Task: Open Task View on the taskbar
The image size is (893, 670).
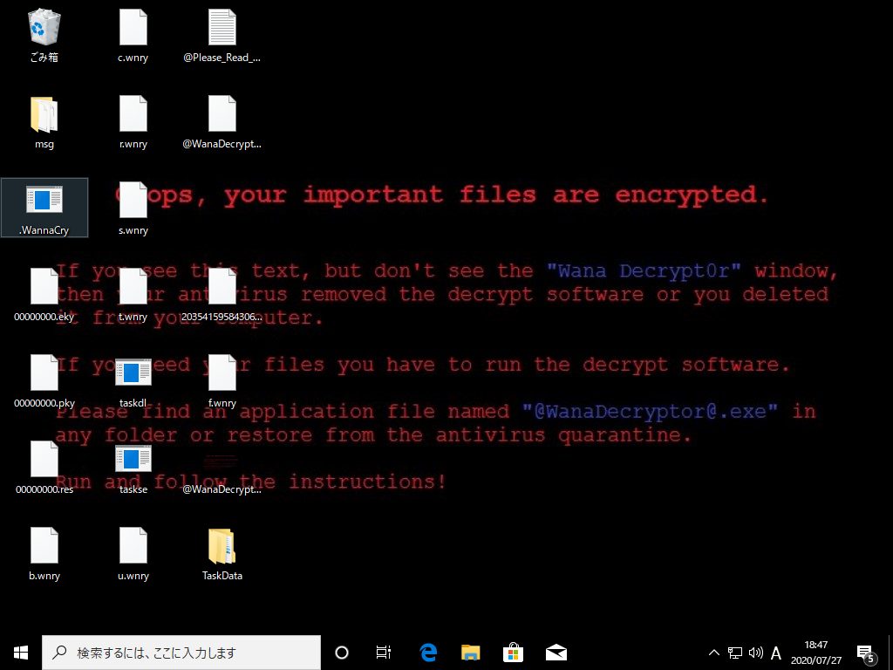Action: (384, 652)
